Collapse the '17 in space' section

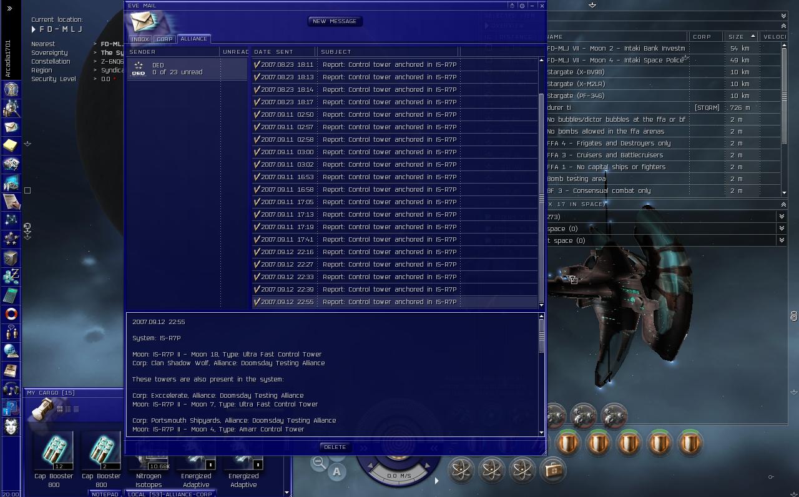click(783, 204)
